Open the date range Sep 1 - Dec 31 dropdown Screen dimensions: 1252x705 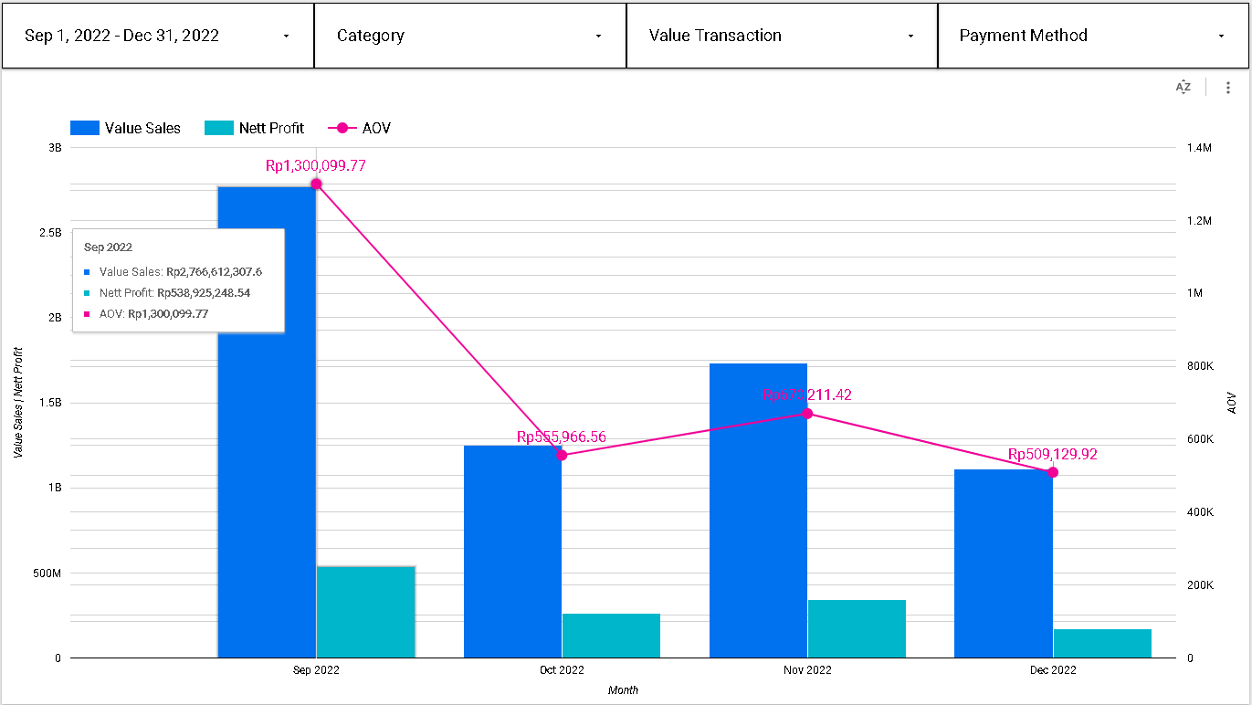pos(158,36)
